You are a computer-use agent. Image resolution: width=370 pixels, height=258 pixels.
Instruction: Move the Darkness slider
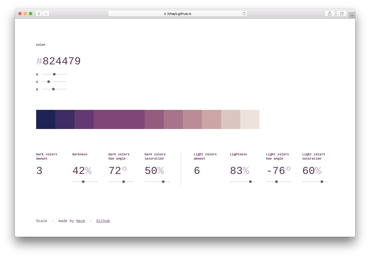85,182
